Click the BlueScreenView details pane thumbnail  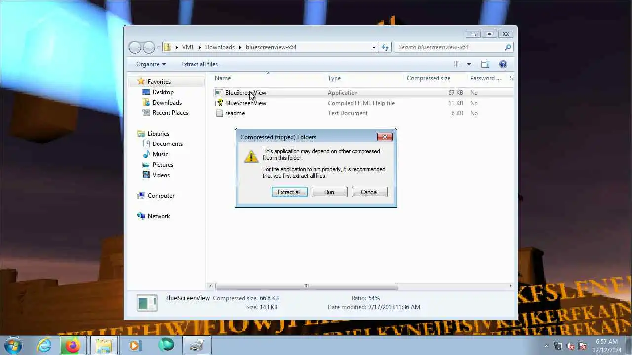coord(147,303)
